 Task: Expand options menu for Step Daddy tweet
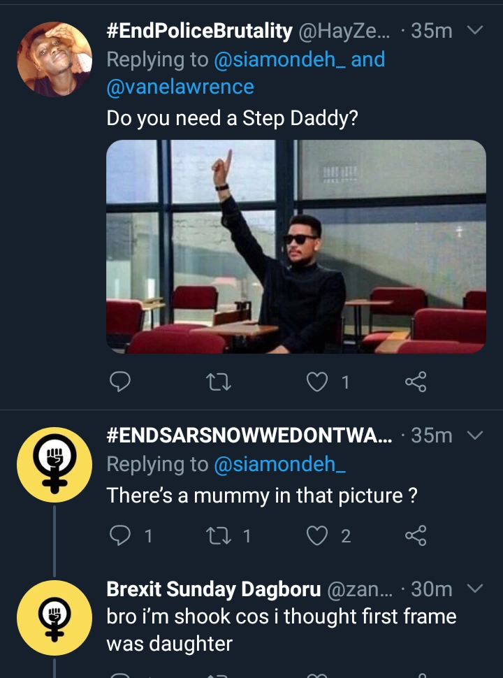click(x=474, y=31)
